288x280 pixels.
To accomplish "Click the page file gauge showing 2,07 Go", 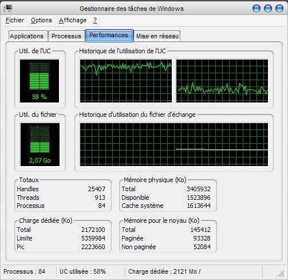I will tap(40, 144).
